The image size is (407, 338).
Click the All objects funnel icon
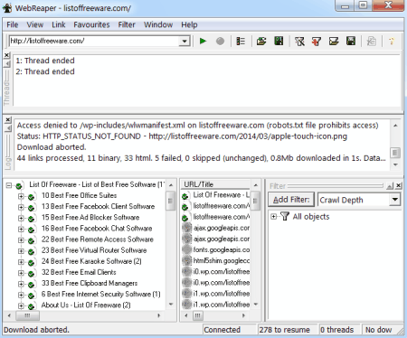[x=285, y=216]
